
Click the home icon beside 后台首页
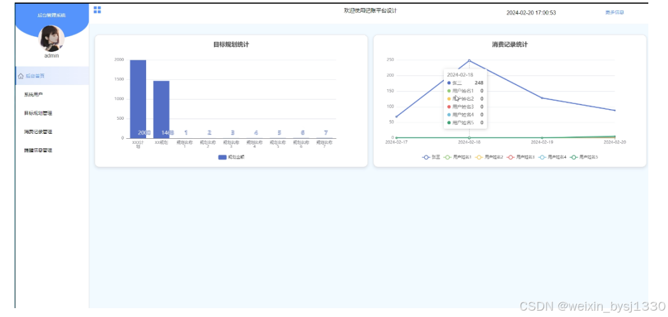coord(20,76)
